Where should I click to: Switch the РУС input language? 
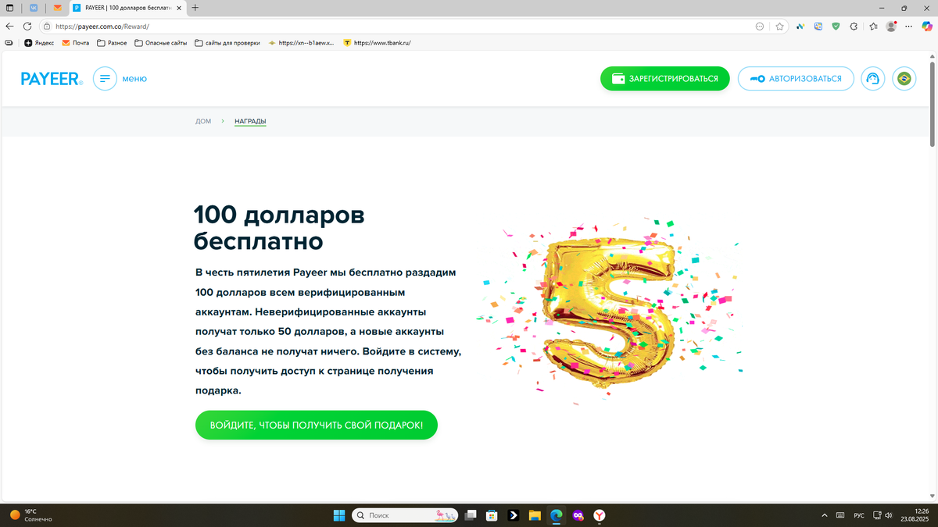pyautogui.click(x=859, y=515)
